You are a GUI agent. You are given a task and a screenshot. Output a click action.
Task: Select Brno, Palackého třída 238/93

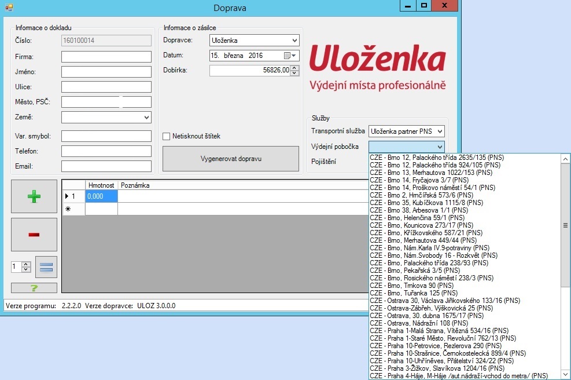pyautogui.click(x=465, y=263)
